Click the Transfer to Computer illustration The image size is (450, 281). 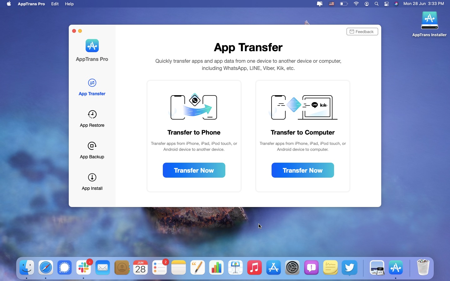point(303,107)
